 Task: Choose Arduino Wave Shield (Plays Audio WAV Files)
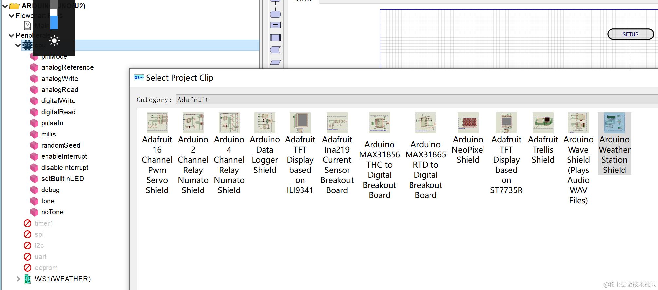[578, 159]
